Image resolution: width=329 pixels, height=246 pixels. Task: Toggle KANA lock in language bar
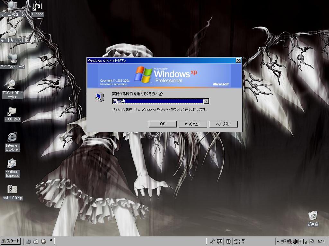(237, 243)
